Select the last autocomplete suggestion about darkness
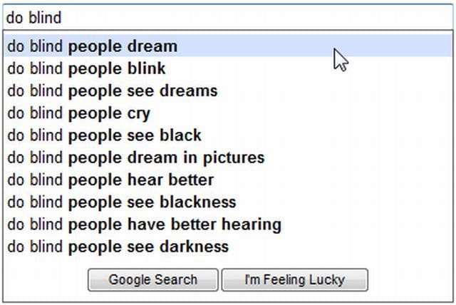 coord(118,247)
